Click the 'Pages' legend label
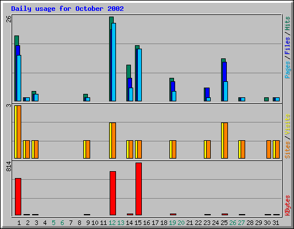This screenshot has height=229, width=294. click(x=288, y=70)
